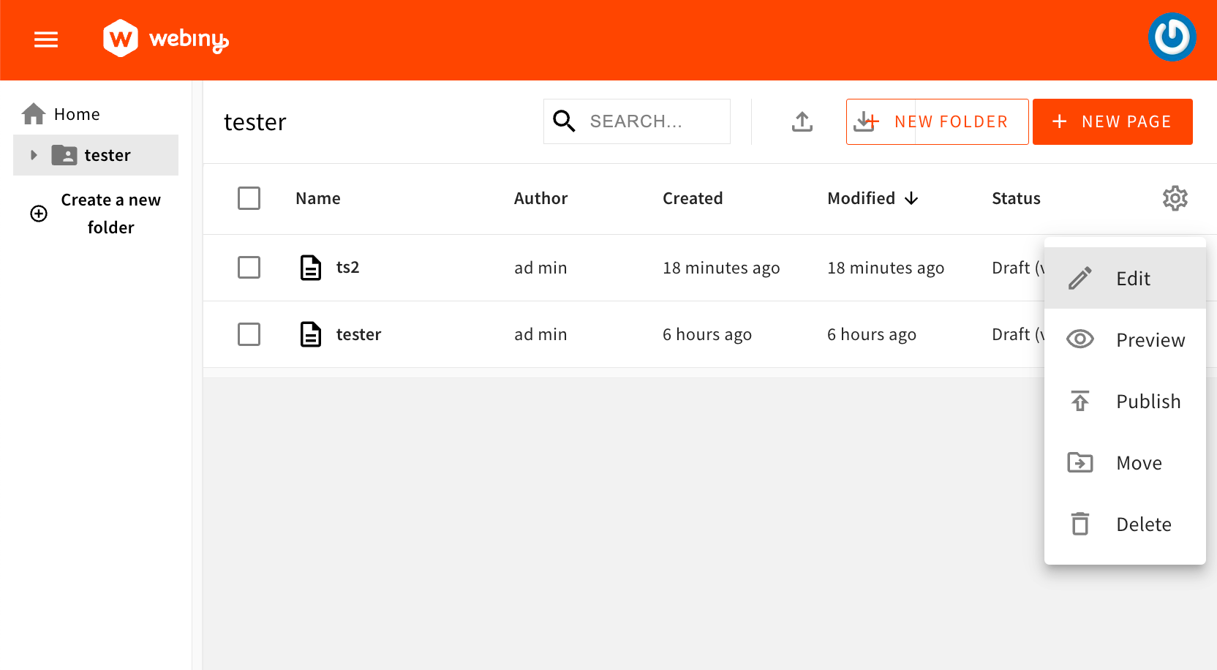Image resolution: width=1217 pixels, height=670 pixels.
Task: Open the hamburger navigation menu
Action: coord(45,39)
